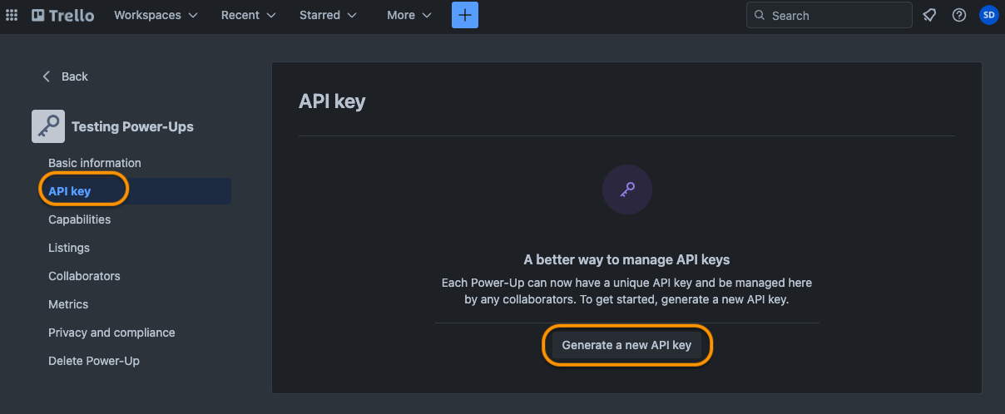Viewport: 1005px width, 414px height.
Task: Open the Listings section
Action: coord(69,248)
